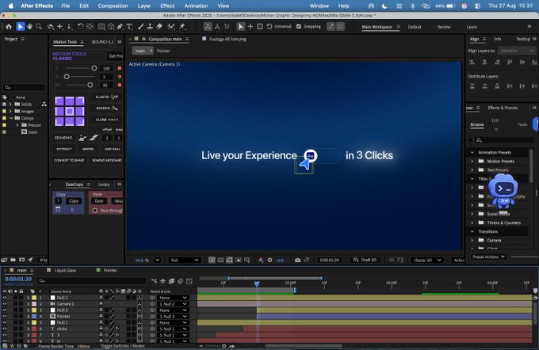
Task: Click the Local Axis Mode icon
Action: point(208,26)
